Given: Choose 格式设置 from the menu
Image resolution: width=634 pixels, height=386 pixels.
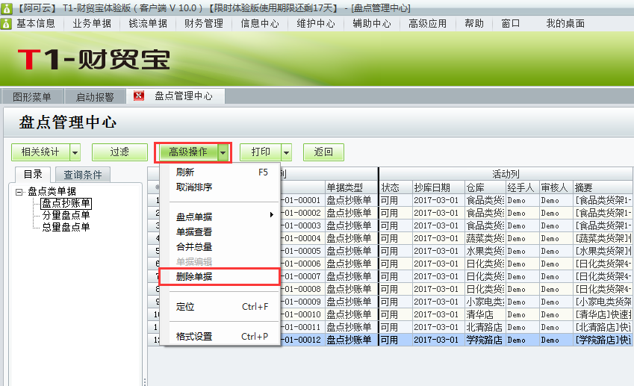Looking at the screenshot, I should click(220, 336).
